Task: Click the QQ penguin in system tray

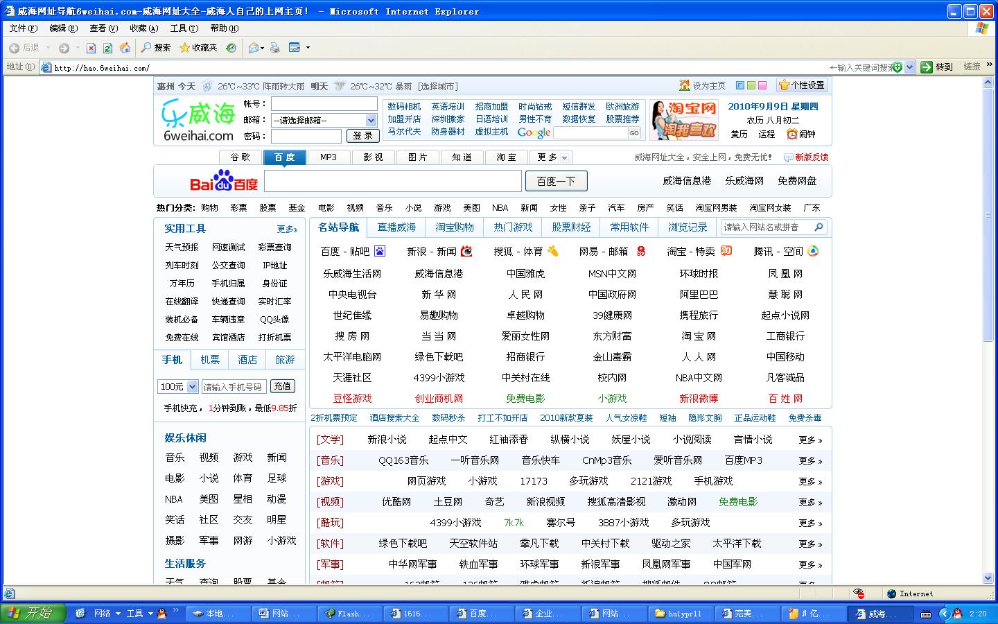Action: pos(957,614)
